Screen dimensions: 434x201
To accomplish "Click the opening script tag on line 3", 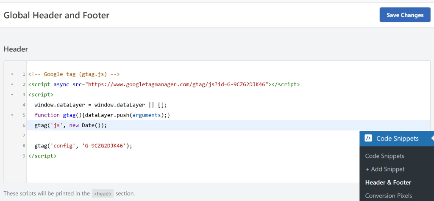I will [x=41, y=95].
